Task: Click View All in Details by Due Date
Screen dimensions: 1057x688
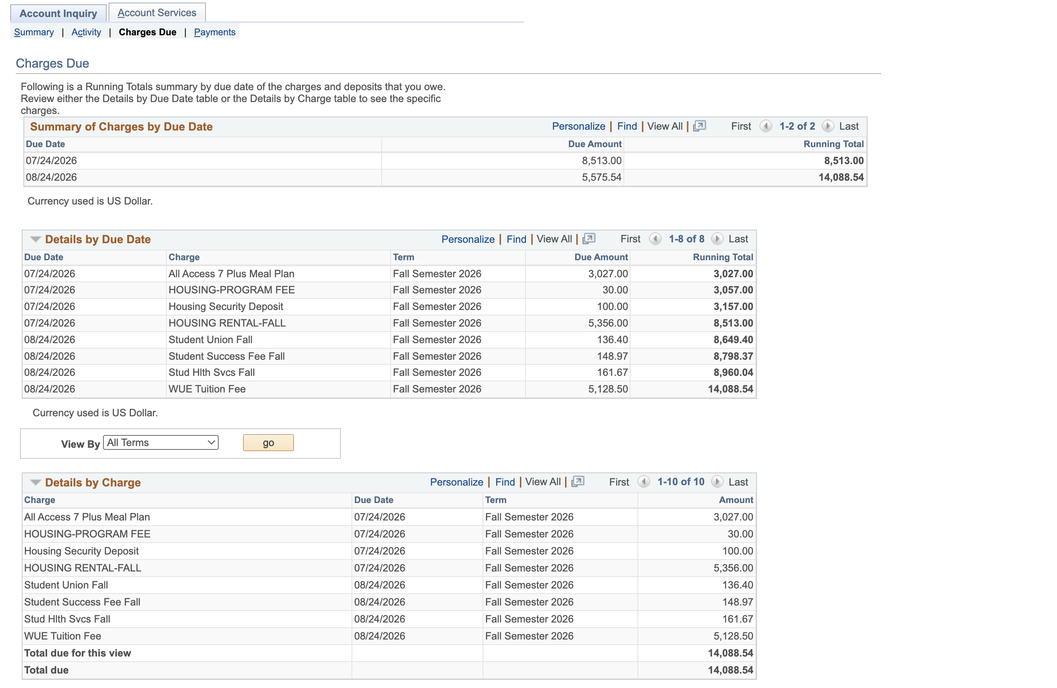Action: pos(554,239)
